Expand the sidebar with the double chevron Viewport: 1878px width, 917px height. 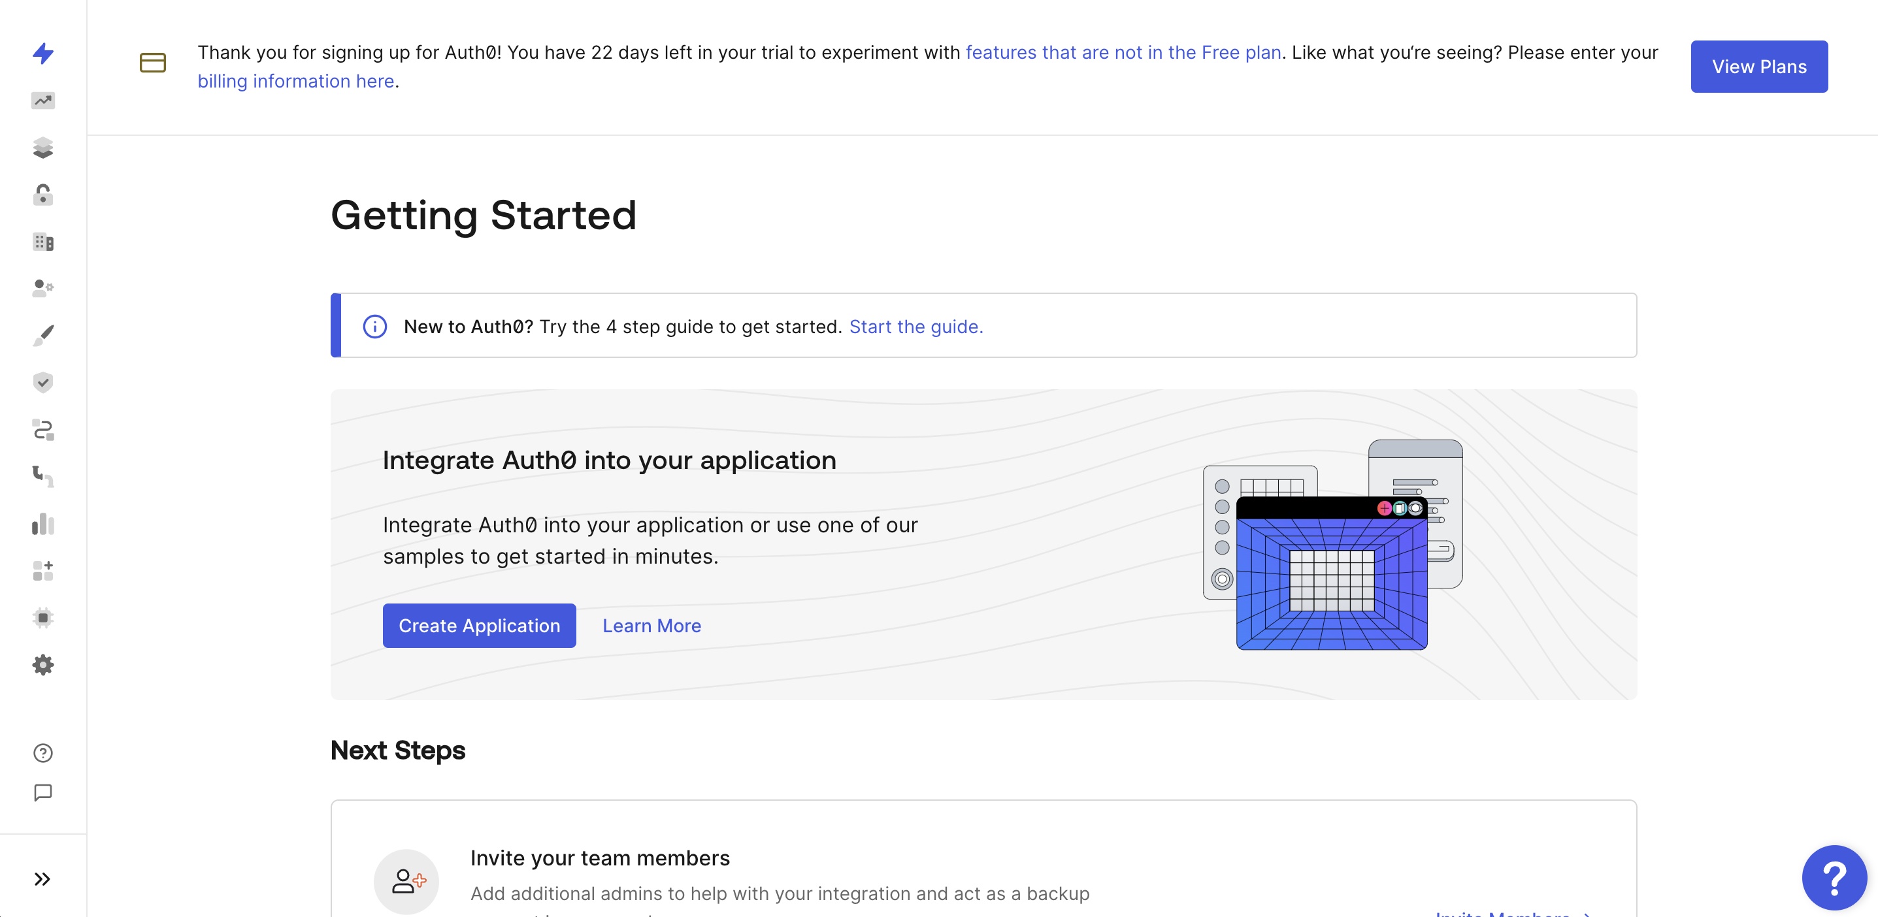tap(42, 878)
